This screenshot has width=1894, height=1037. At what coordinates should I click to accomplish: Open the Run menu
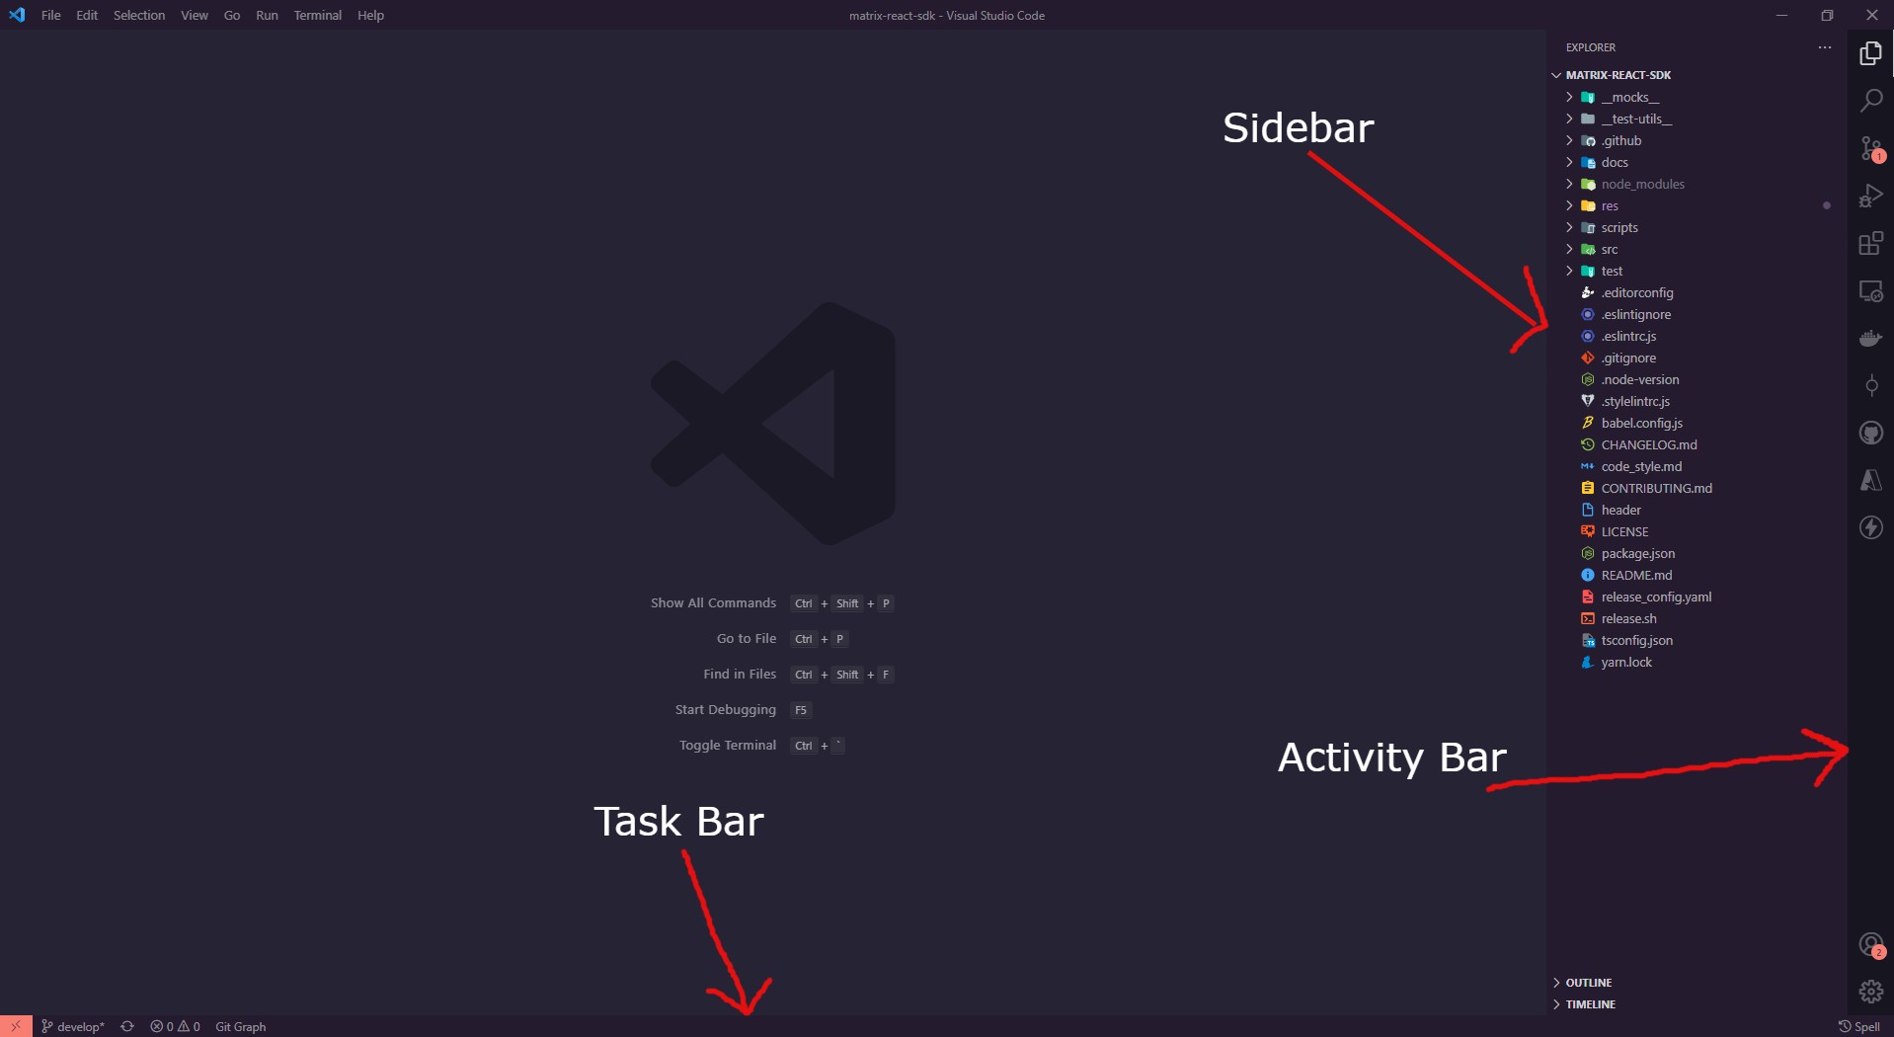coord(267,15)
